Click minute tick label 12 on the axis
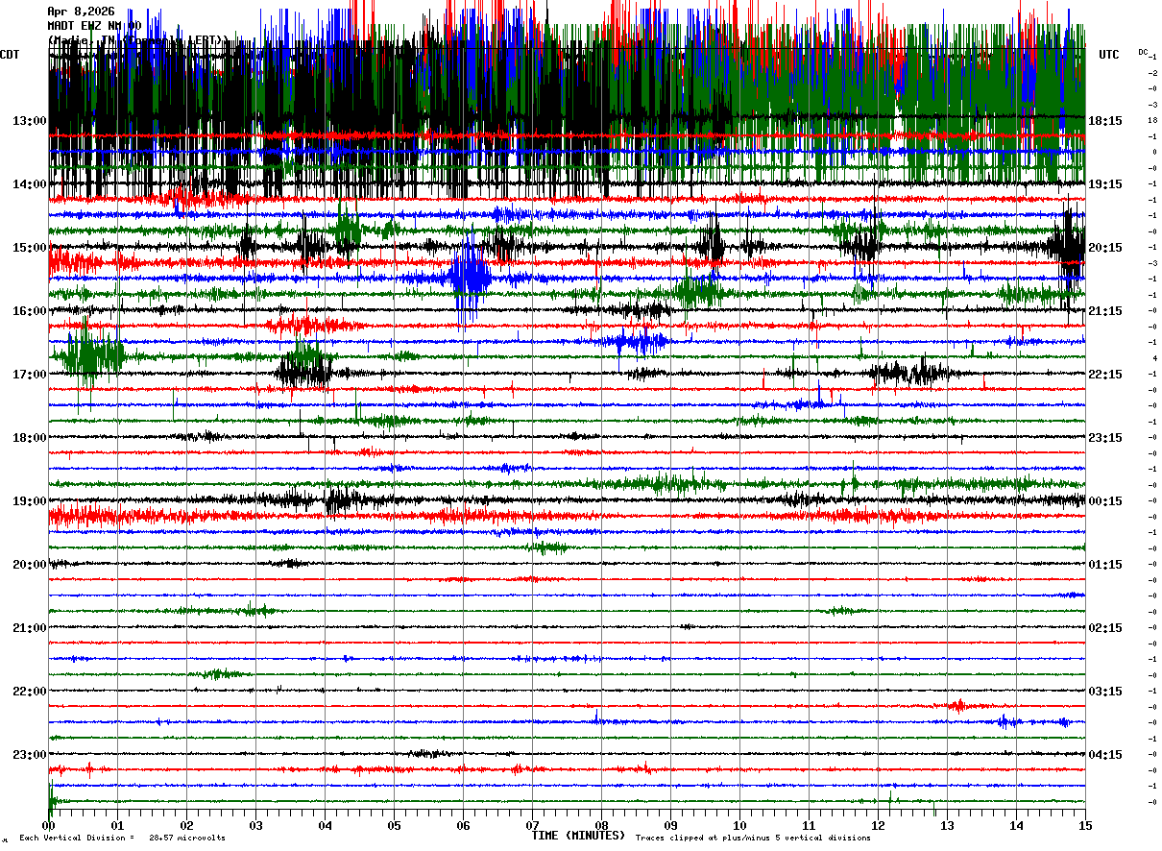1162x851 pixels. (878, 825)
